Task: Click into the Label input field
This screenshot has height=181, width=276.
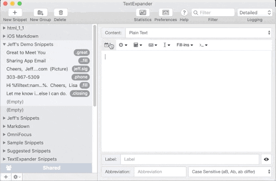Action: [190, 159]
